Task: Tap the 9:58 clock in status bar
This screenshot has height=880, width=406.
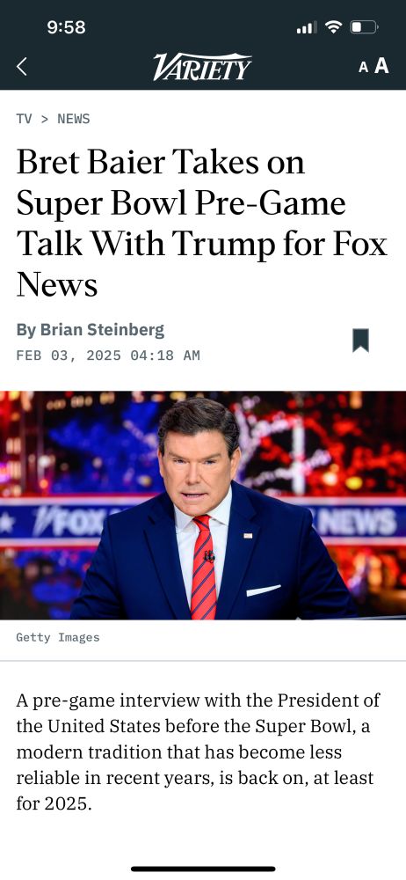Action: click(x=66, y=27)
